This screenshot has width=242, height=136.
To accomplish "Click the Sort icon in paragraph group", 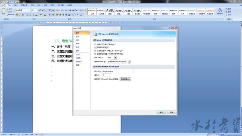I will pyautogui.click(x=81, y=10).
